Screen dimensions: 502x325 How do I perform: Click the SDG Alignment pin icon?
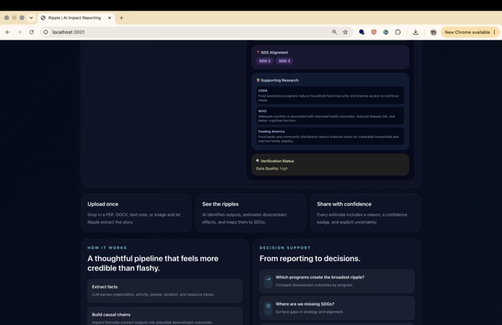tap(258, 52)
